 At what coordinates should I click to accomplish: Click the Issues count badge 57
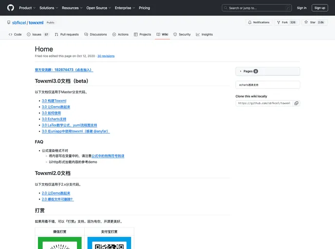coord(46,35)
